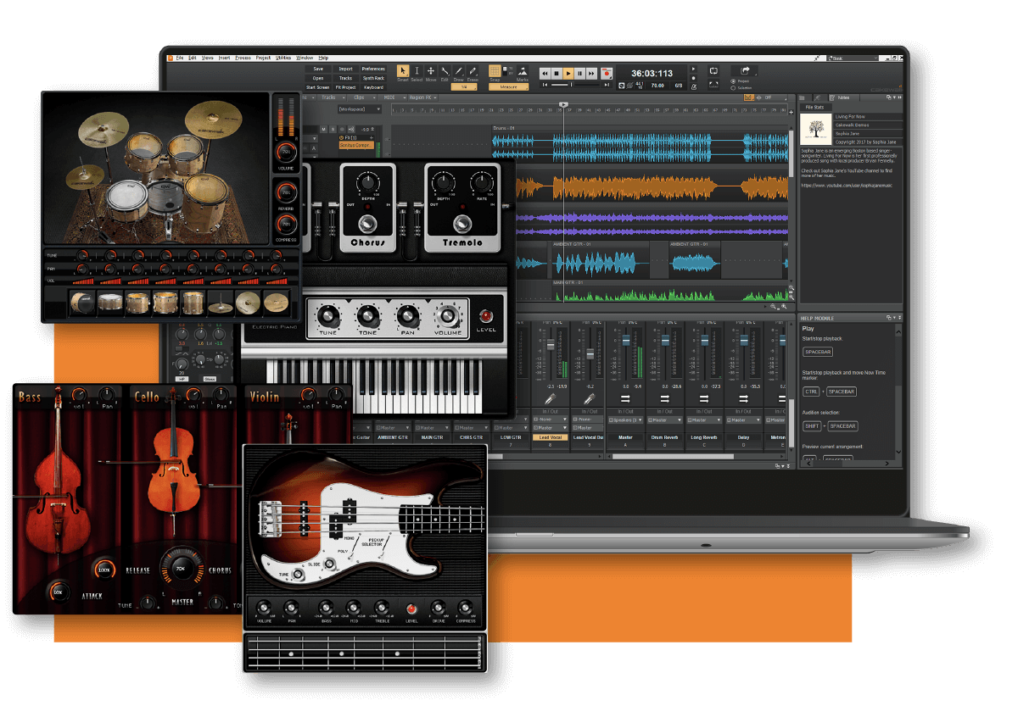Image resolution: width=1018 pixels, height=706 pixels.
Task: Open Master bus Speakers output dropdown
Action: (x=625, y=420)
